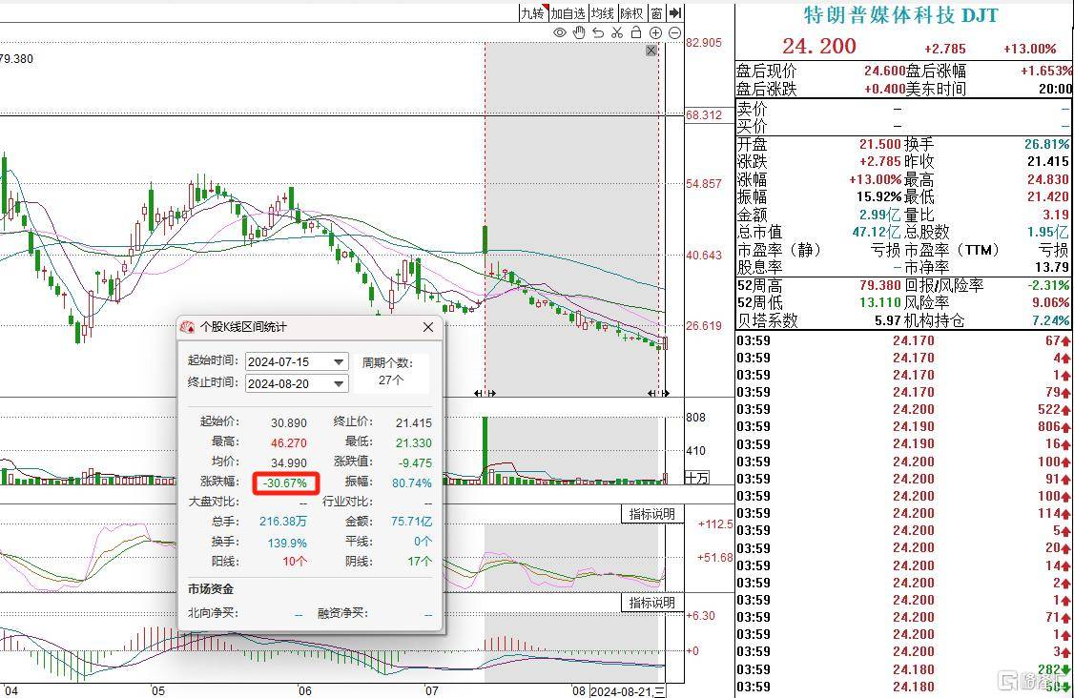Click the handle on the range's left dashed line
Viewport: 1074px width, 698px height.
tap(485, 393)
